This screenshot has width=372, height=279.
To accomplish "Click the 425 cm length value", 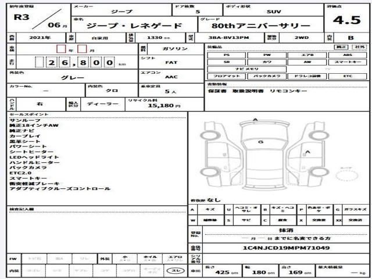I will click(x=226, y=273).
